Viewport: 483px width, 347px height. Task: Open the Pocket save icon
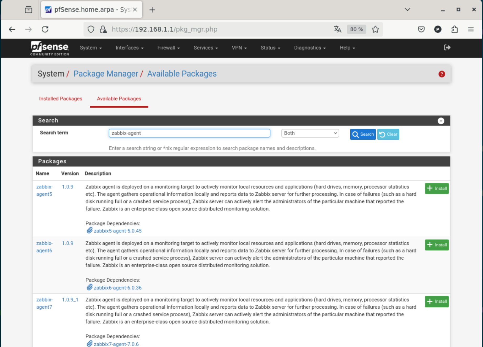point(421,29)
